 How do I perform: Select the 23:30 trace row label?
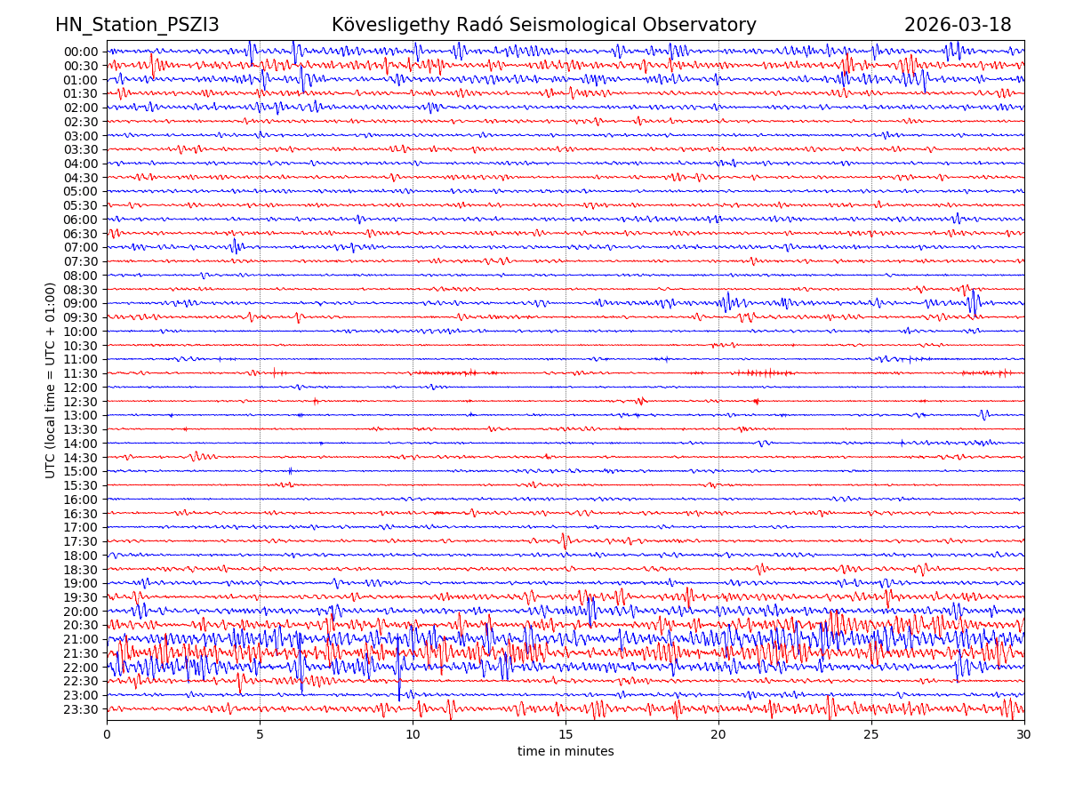tap(81, 709)
